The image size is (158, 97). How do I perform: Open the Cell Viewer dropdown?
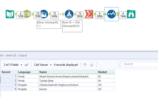[x=43, y=65]
